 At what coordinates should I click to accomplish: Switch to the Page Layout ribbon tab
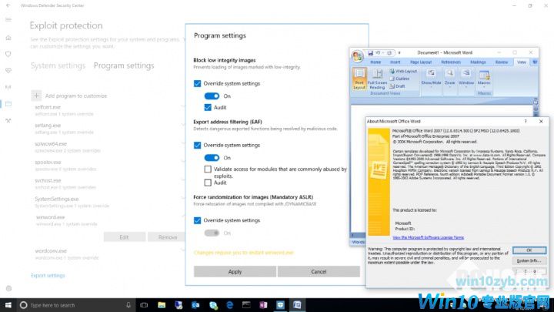point(421,62)
